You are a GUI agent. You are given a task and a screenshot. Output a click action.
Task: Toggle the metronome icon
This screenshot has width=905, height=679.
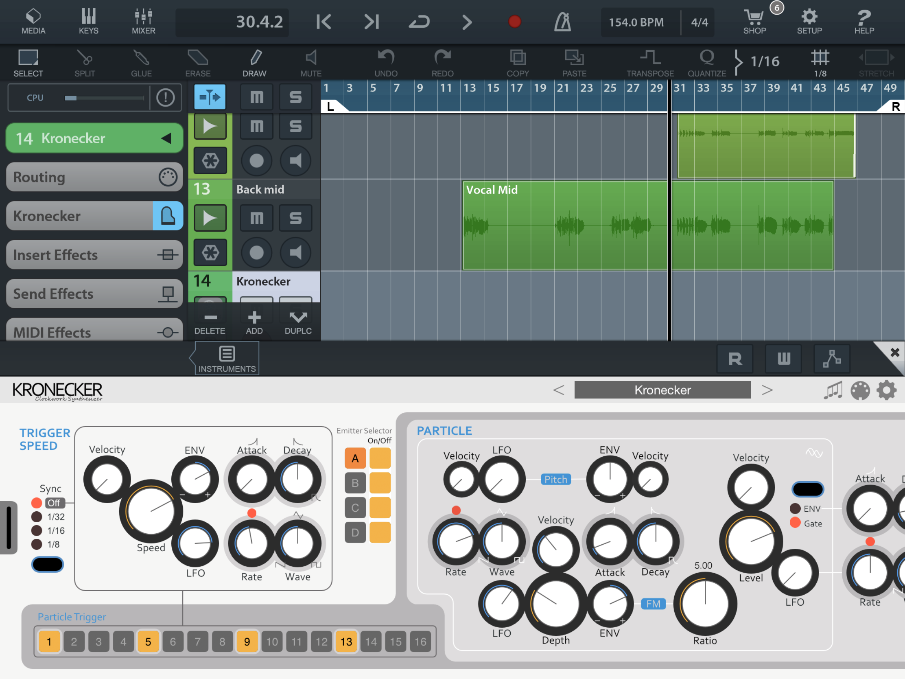pyautogui.click(x=562, y=22)
